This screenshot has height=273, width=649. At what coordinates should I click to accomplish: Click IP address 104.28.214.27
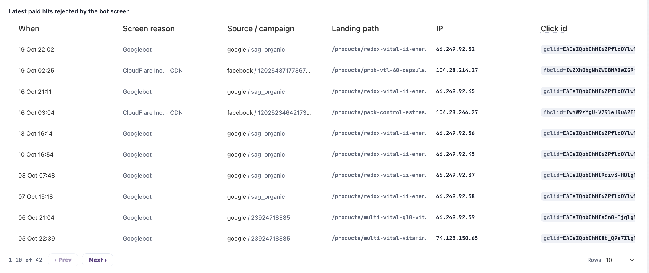pos(457,70)
